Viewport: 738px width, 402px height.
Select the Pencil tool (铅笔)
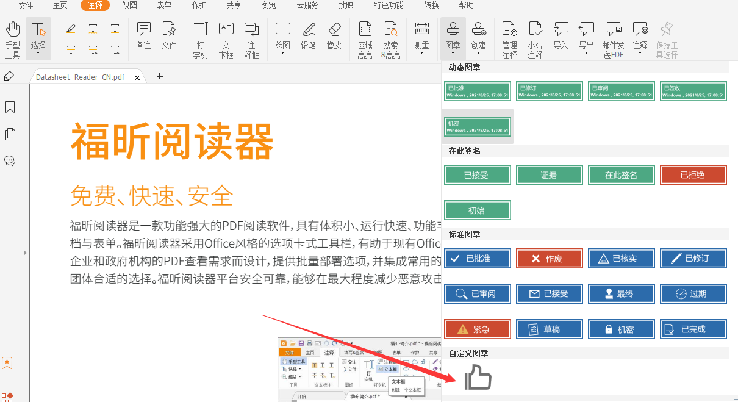pos(309,35)
